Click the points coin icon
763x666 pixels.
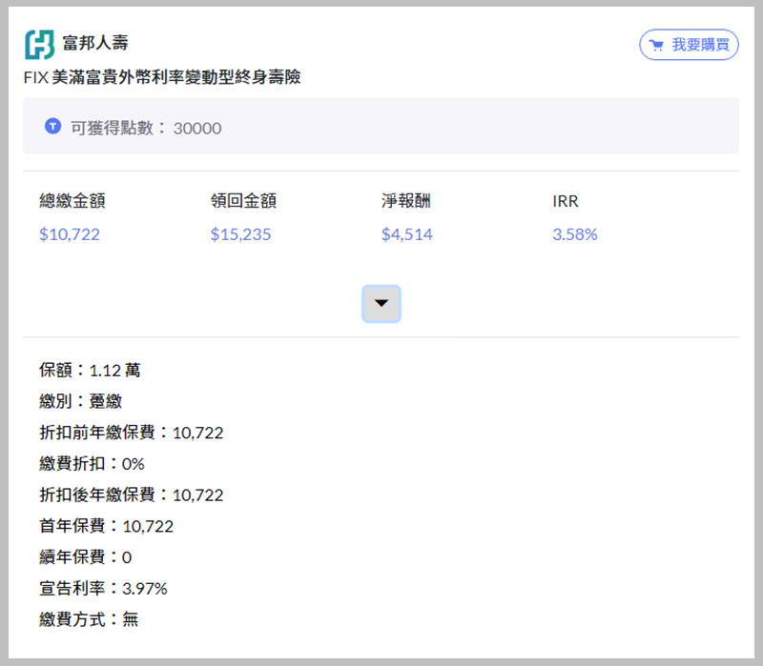pos(53,127)
